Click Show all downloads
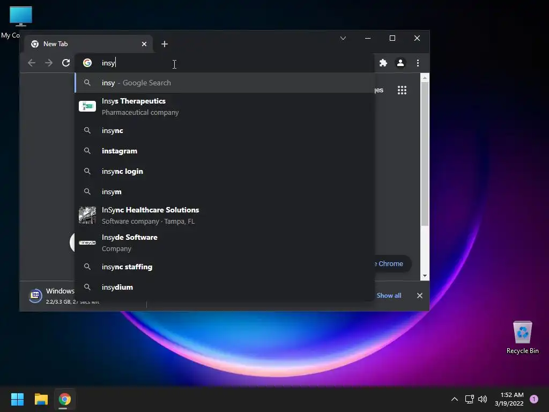 click(389, 296)
